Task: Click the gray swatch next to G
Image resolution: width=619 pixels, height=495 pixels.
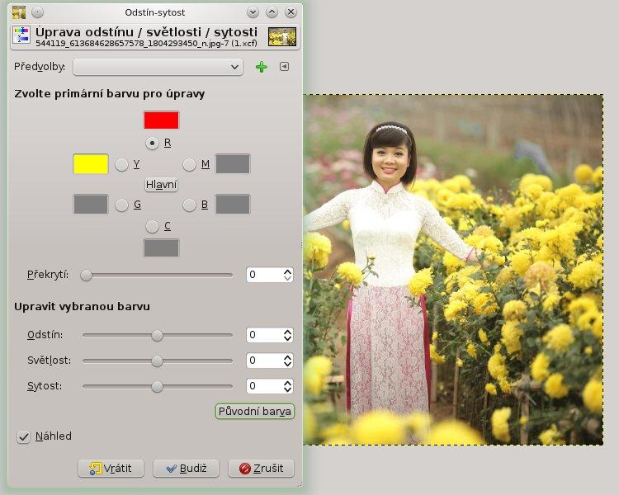Action: 91,204
